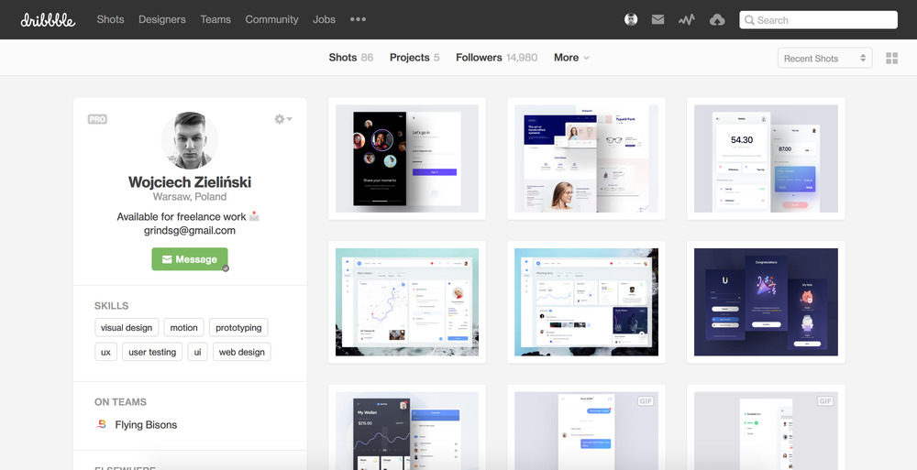The width and height of the screenshot is (917, 470).
Task: Click the PRO badge
Action: coord(97,119)
